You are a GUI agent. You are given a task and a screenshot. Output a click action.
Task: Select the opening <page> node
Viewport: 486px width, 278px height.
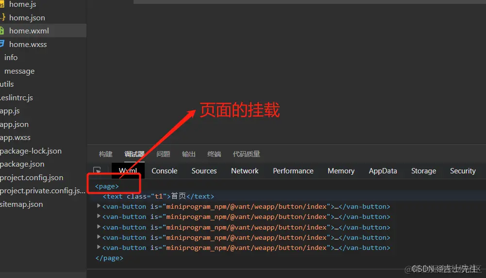[x=107, y=186]
